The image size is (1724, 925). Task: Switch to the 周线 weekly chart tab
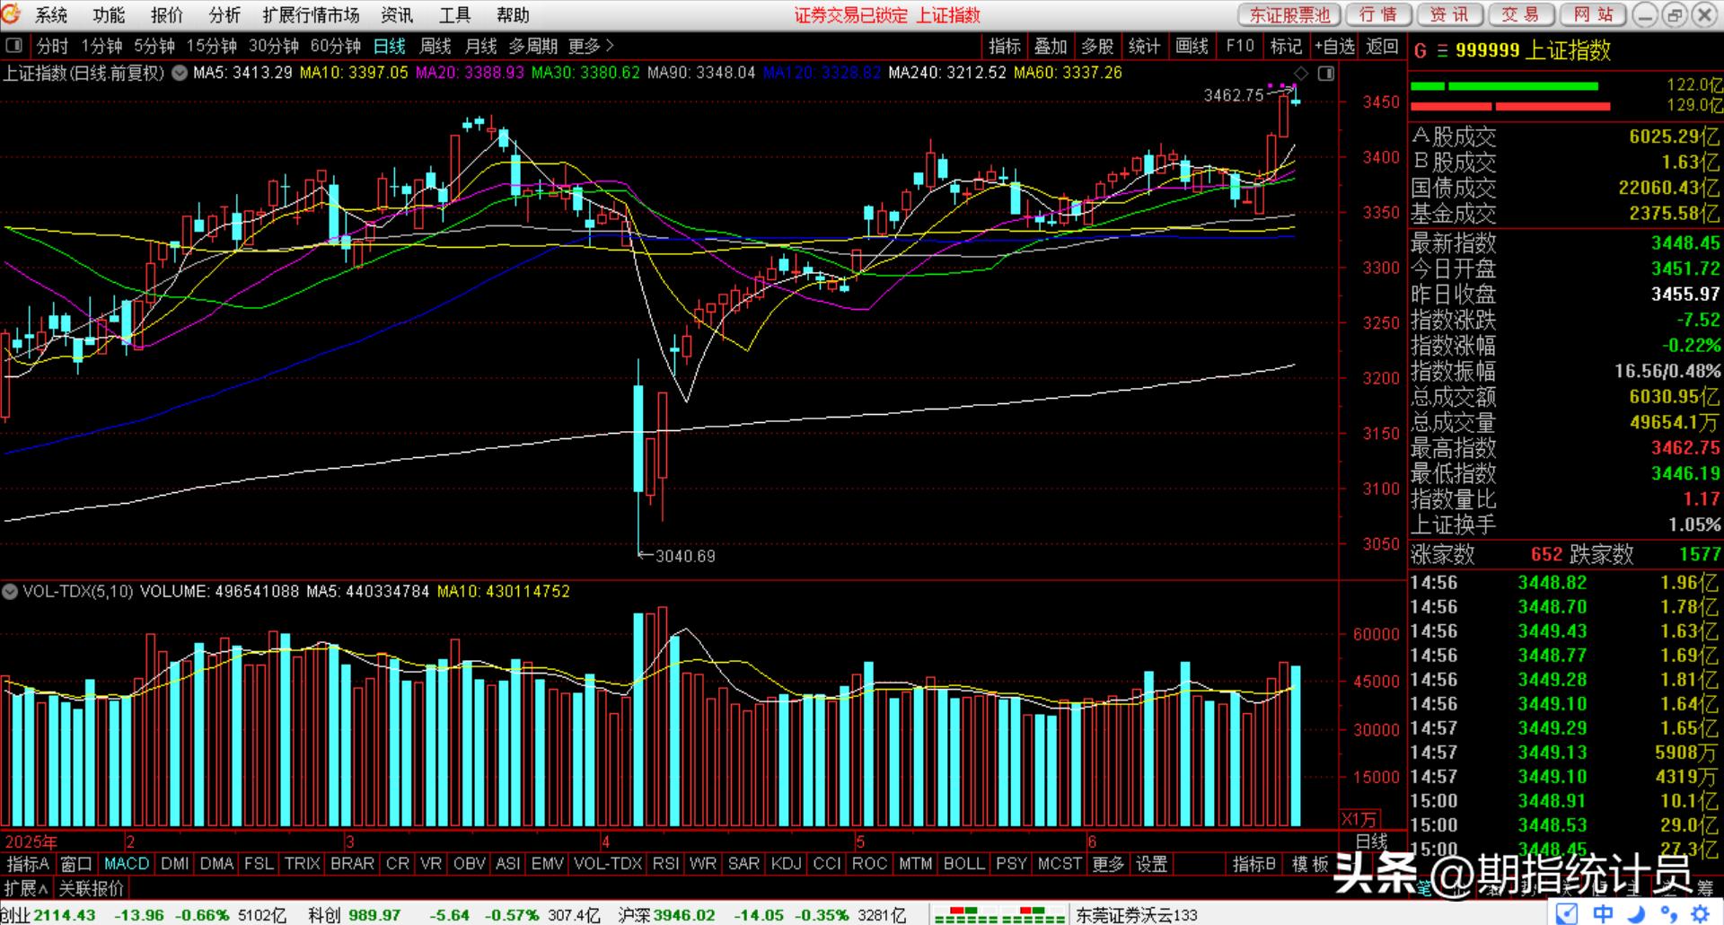tap(435, 46)
